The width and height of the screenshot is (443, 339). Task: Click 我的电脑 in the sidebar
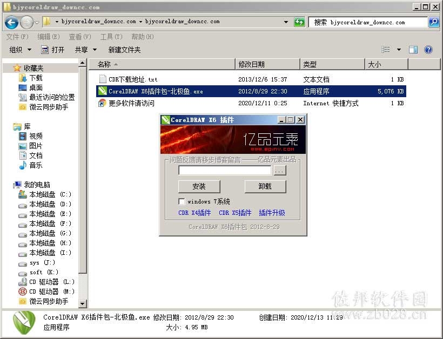[x=32, y=185]
